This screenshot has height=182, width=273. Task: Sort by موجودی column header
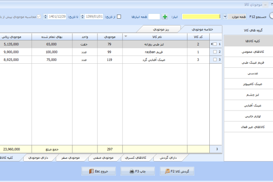click(x=110, y=37)
